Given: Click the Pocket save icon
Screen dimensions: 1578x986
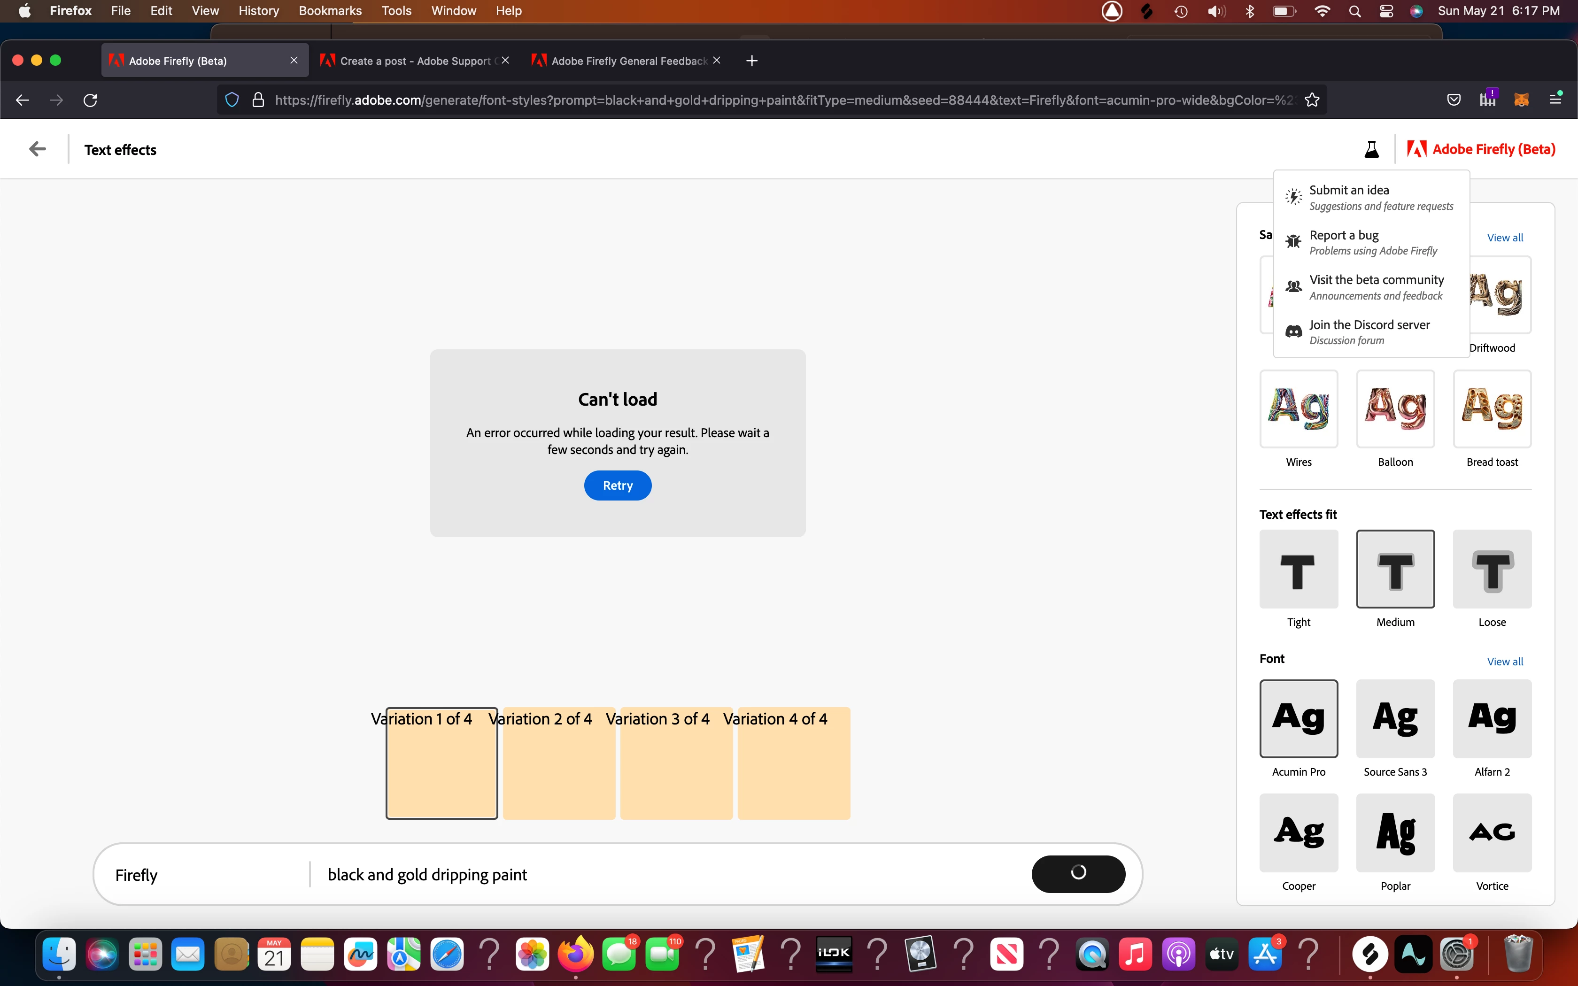Looking at the screenshot, I should tap(1454, 100).
